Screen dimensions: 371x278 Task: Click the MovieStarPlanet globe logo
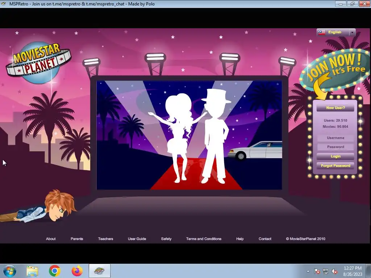38,62
